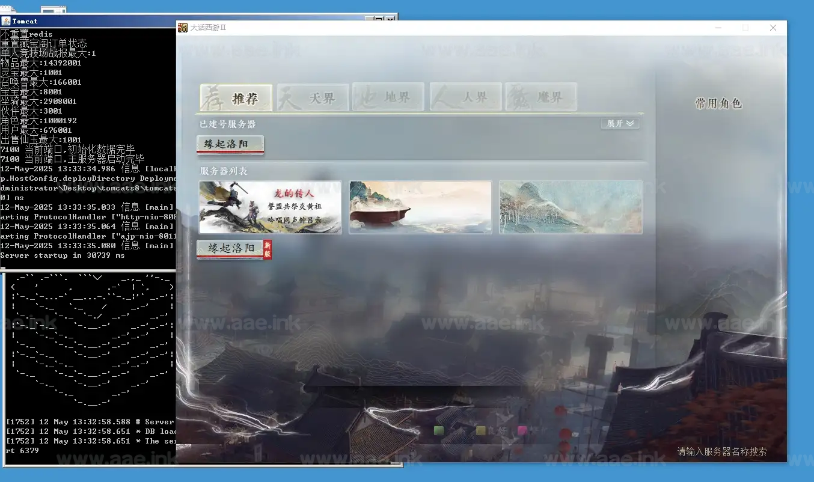Screen dimensions: 814x482
Task: Click '7100 当前端口,主服务器启动完毕' line in Tomcat
Action: point(72,159)
